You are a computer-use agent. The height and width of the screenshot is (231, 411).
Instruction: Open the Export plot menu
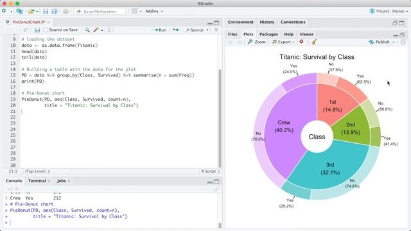(x=283, y=42)
